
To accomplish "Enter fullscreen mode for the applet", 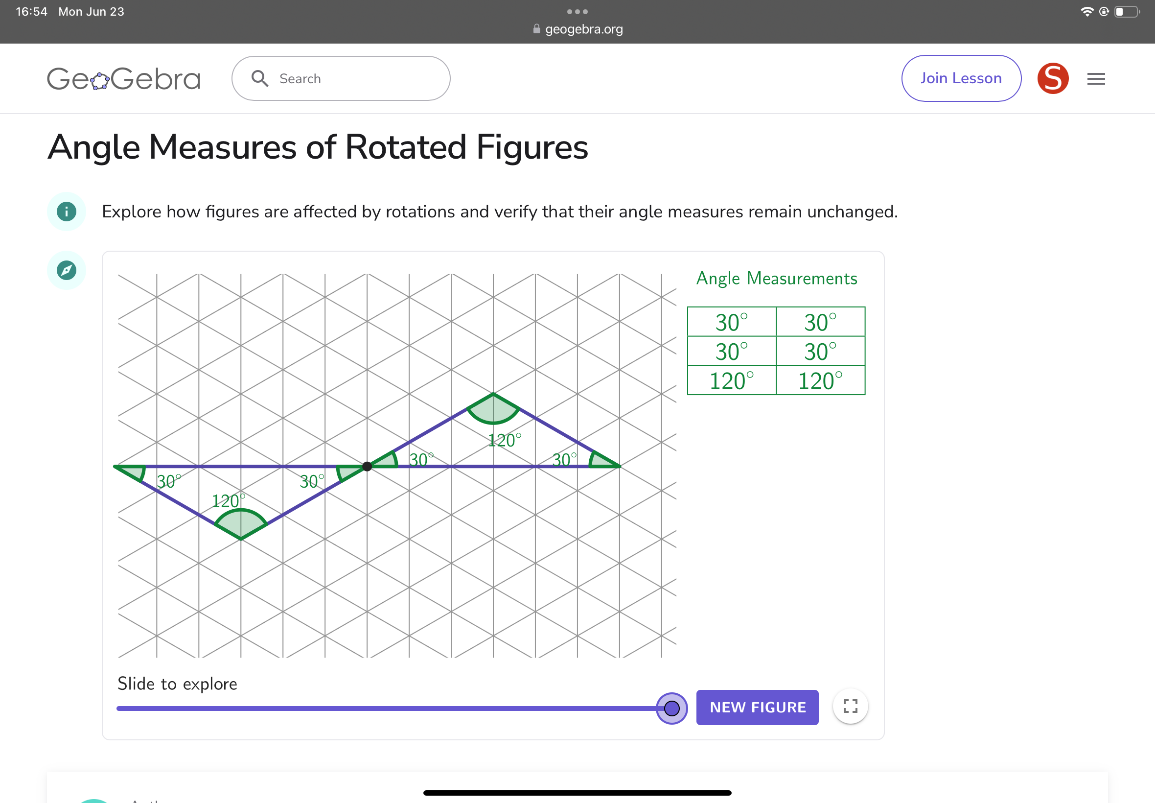I will [850, 707].
